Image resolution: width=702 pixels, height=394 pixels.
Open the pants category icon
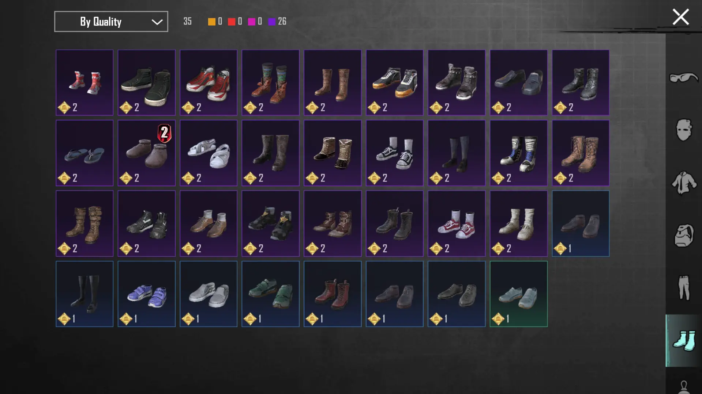683,288
